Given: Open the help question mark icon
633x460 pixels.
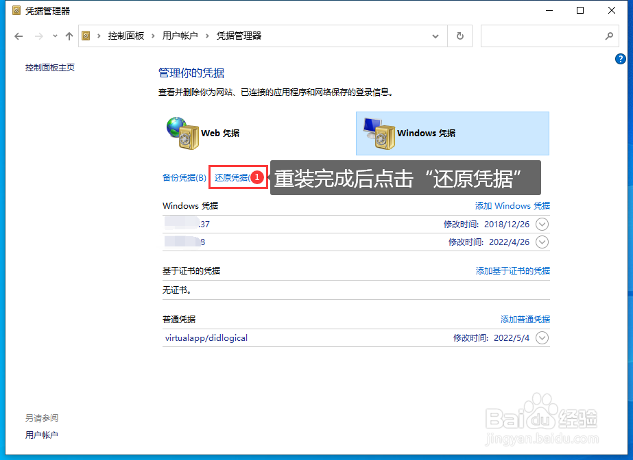Looking at the screenshot, I should tap(621, 59).
